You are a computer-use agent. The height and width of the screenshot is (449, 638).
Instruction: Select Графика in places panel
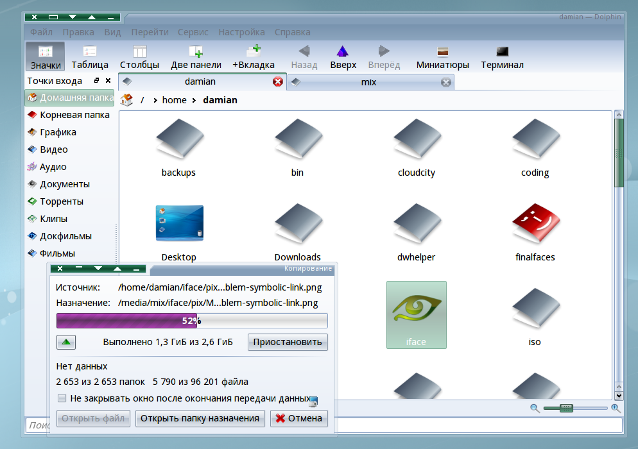(x=70, y=132)
